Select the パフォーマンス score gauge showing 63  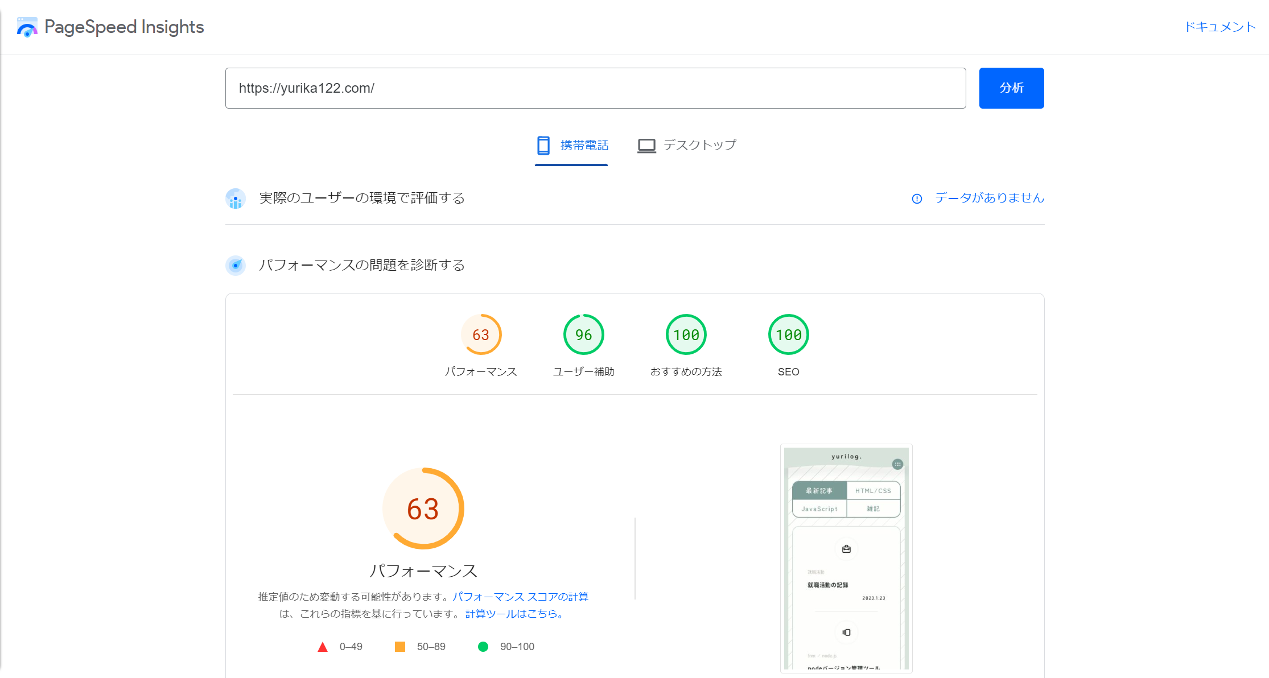pos(481,334)
